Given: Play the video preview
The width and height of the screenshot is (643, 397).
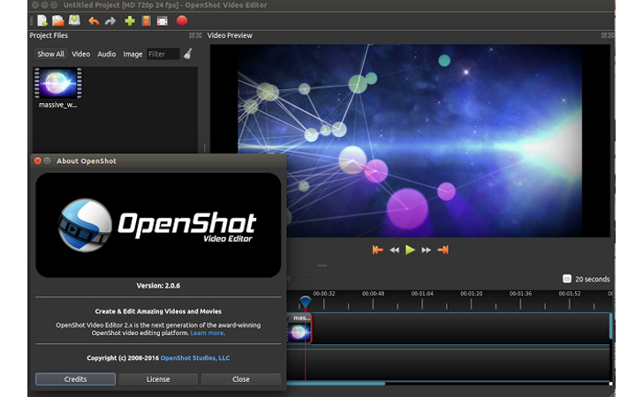Looking at the screenshot, I should (x=410, y=250).
